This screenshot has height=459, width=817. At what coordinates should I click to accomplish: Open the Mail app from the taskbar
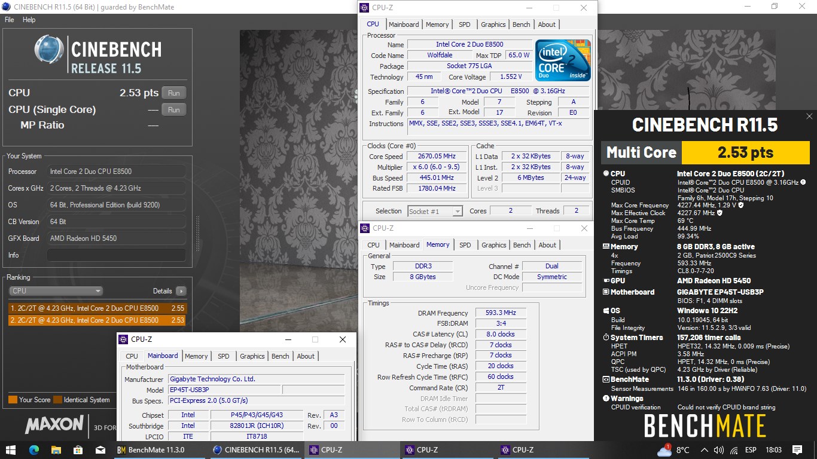(100, 449)
